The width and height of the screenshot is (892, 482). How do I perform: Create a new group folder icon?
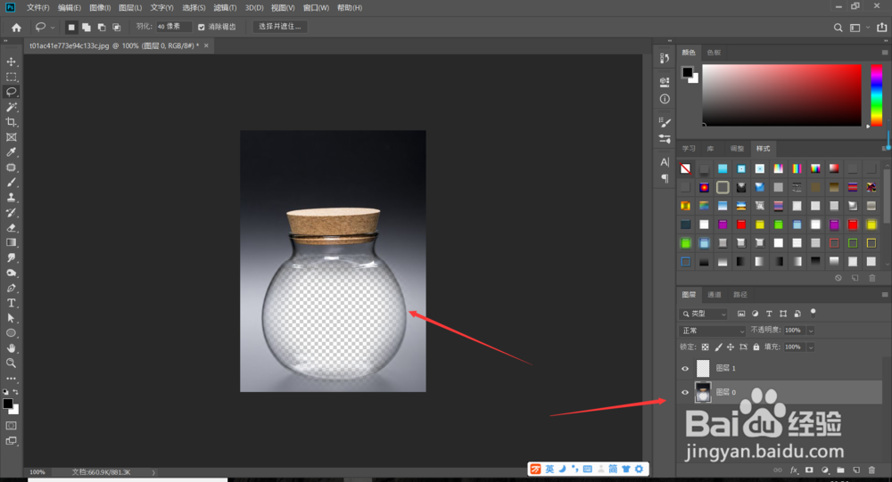840,470
